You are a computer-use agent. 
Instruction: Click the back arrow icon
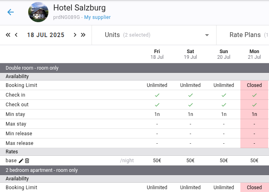click(x=10, y=12)
